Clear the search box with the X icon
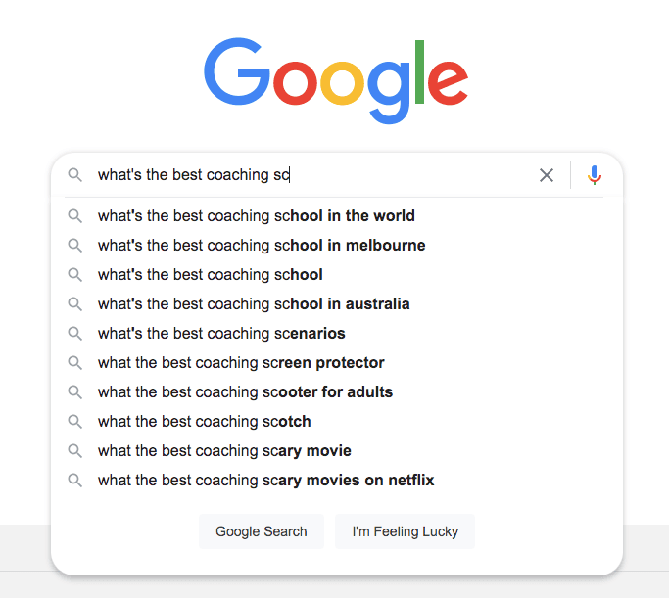Image resolution: width=669 pixels, height=598 pixels. (547, 175)
